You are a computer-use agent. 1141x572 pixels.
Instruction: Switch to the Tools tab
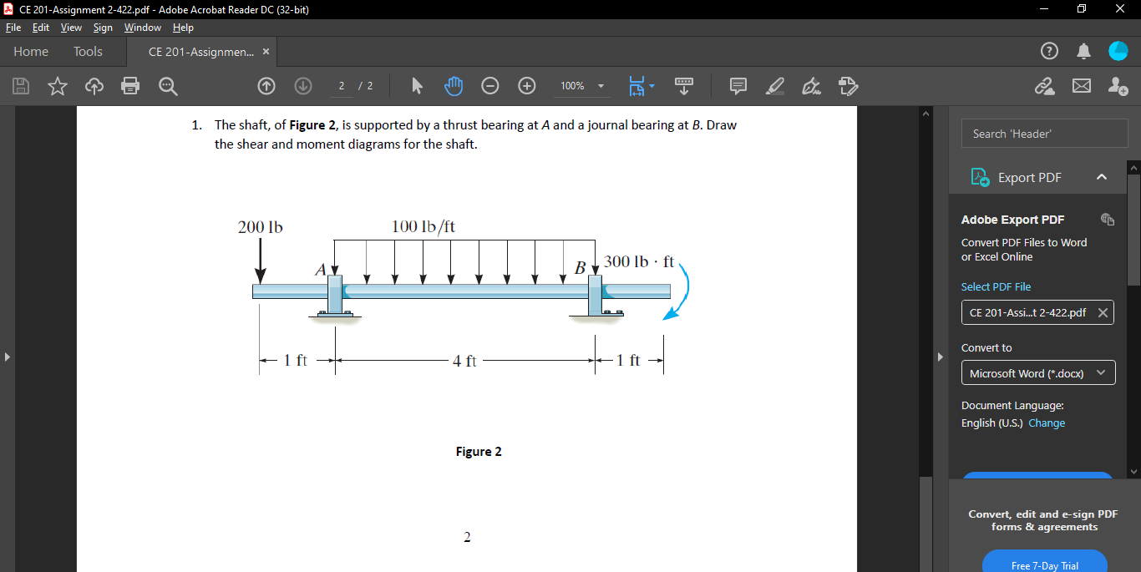pyautogui.click(x=88, y=51)
